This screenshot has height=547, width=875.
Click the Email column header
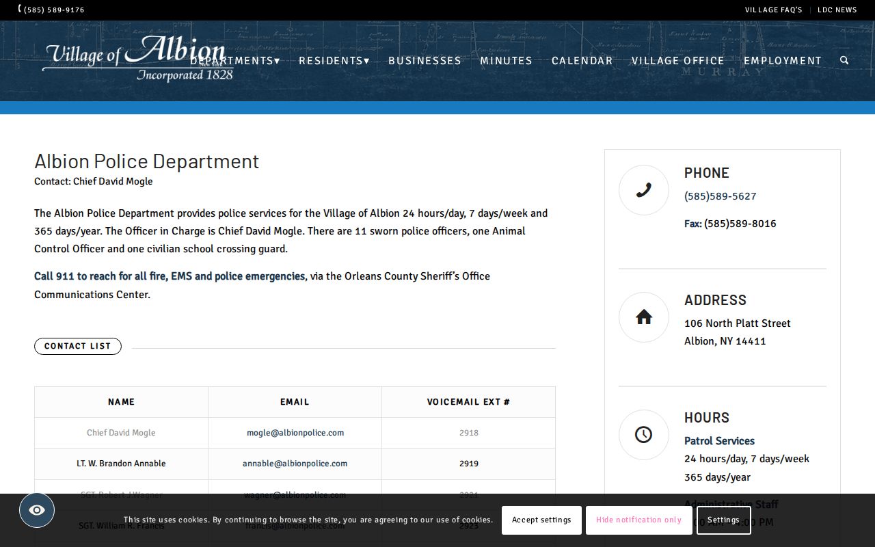point(295,402)
